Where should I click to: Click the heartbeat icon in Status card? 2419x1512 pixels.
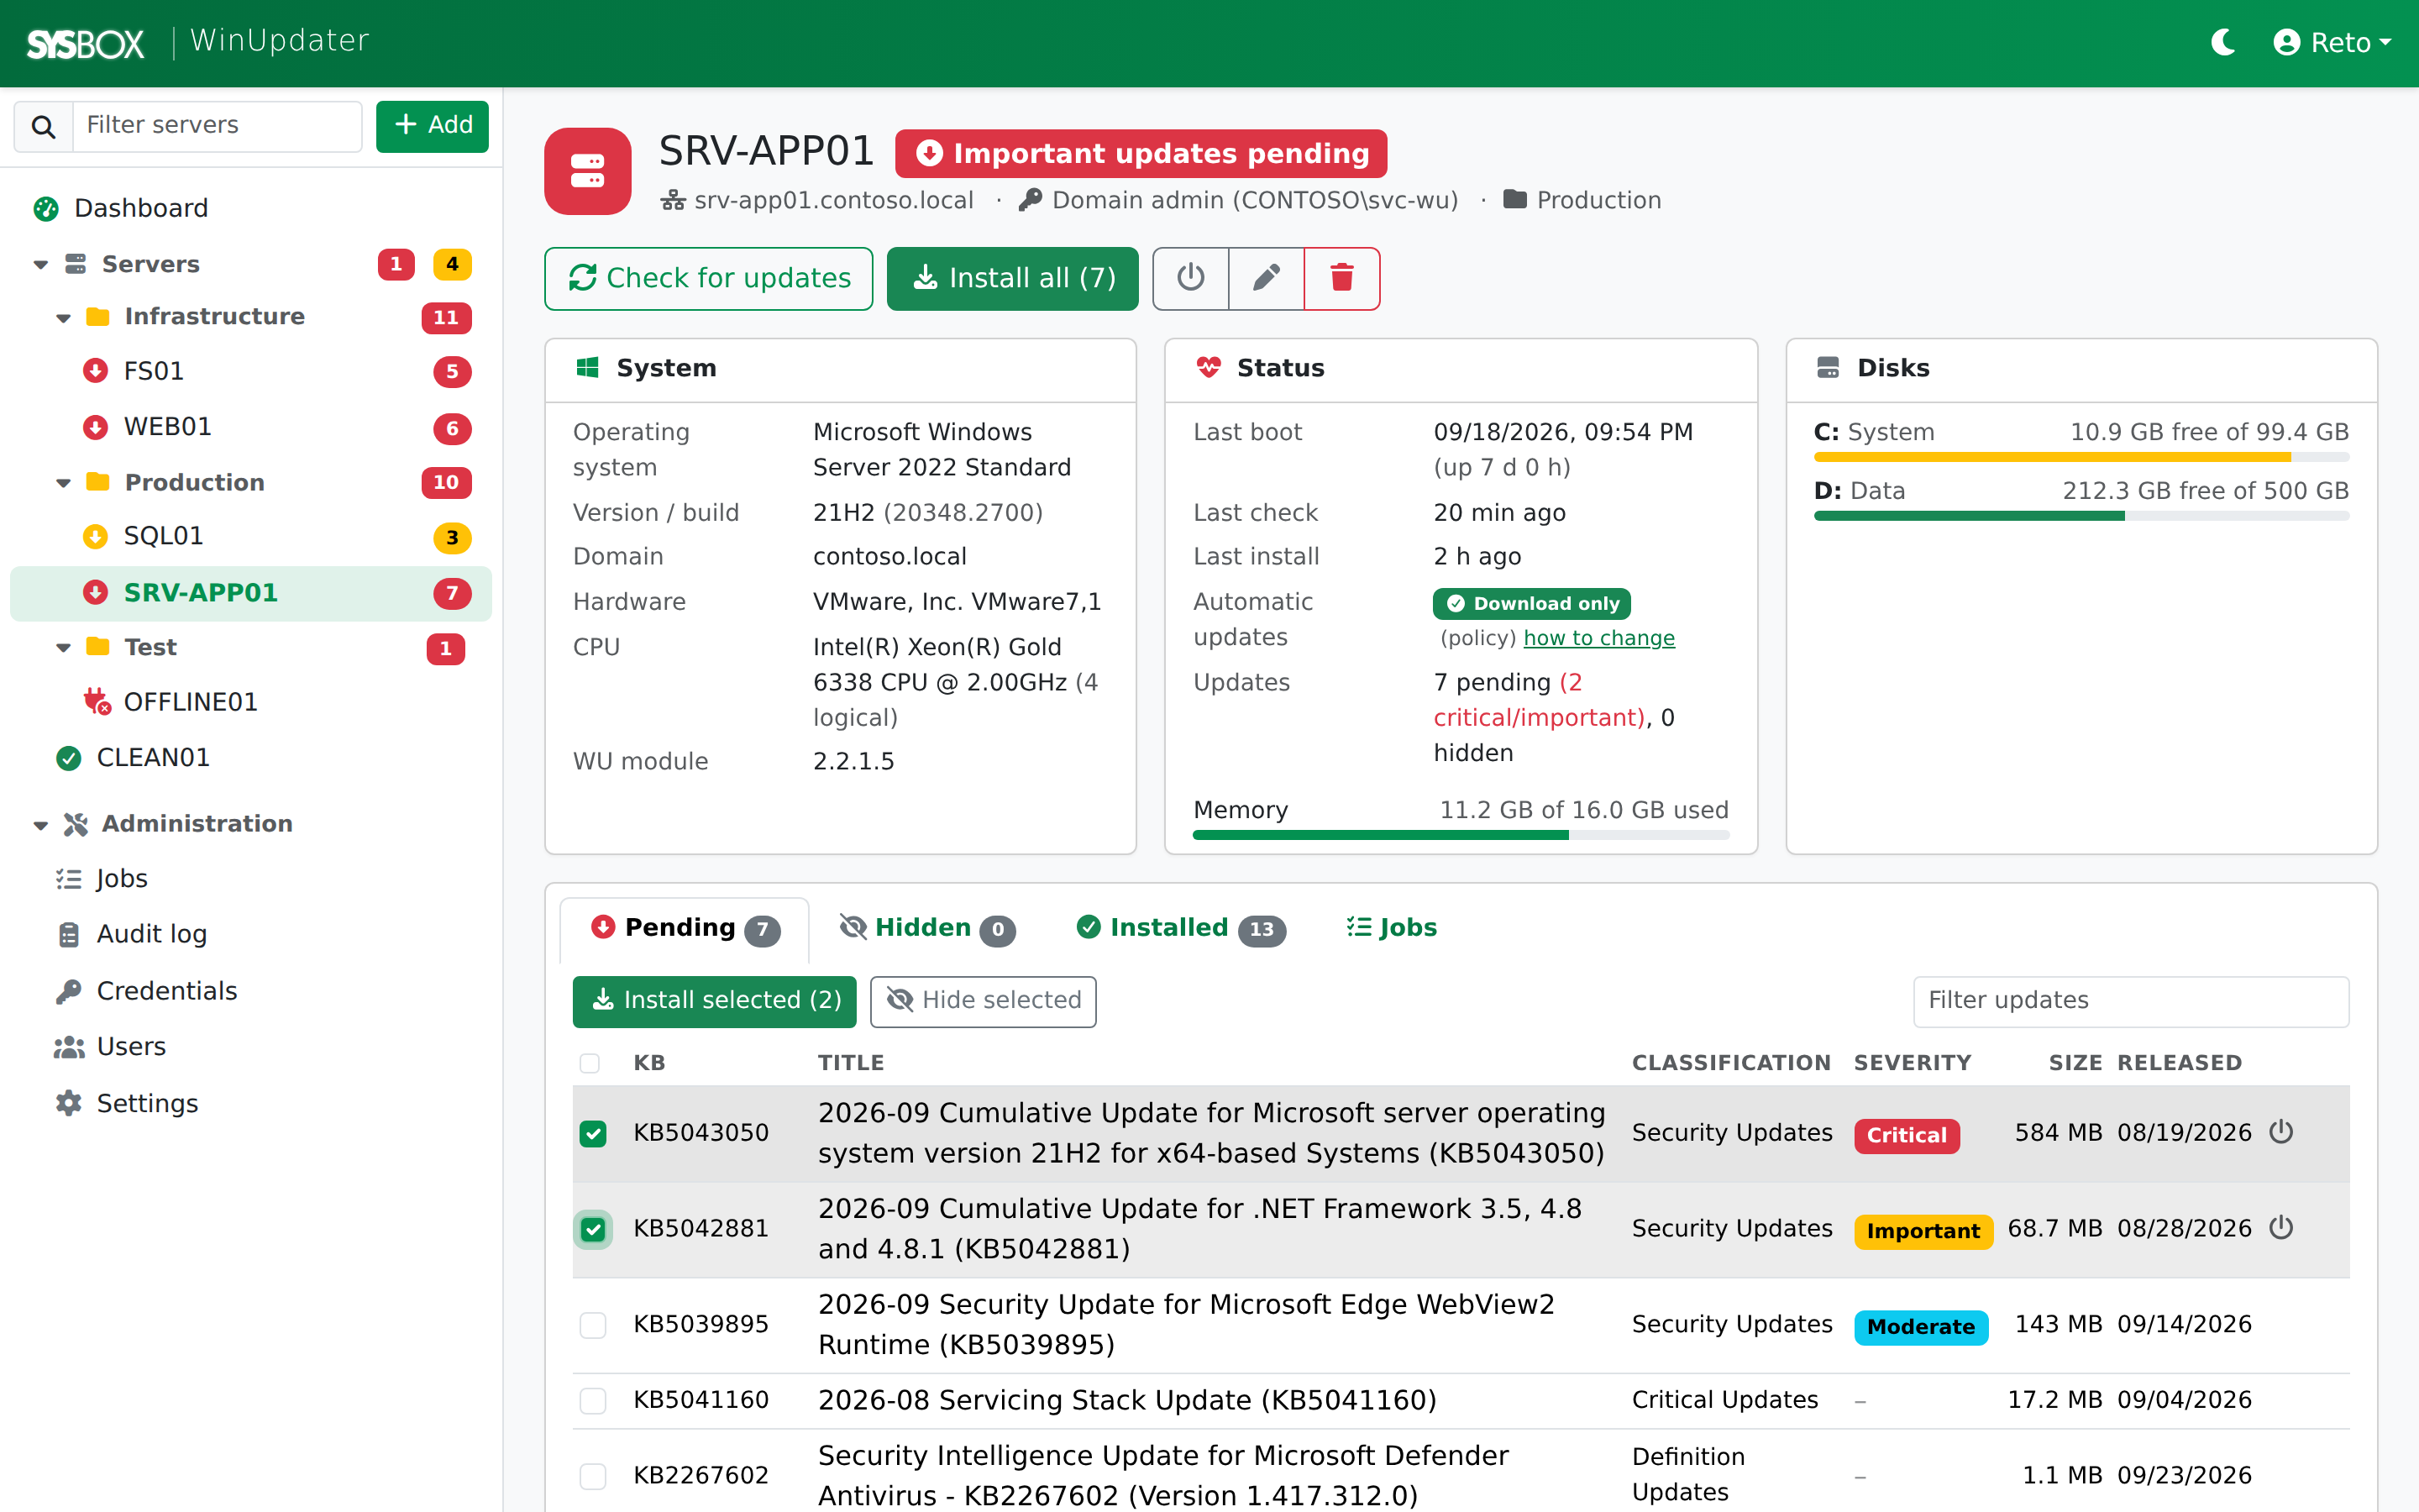point(1209,368)
